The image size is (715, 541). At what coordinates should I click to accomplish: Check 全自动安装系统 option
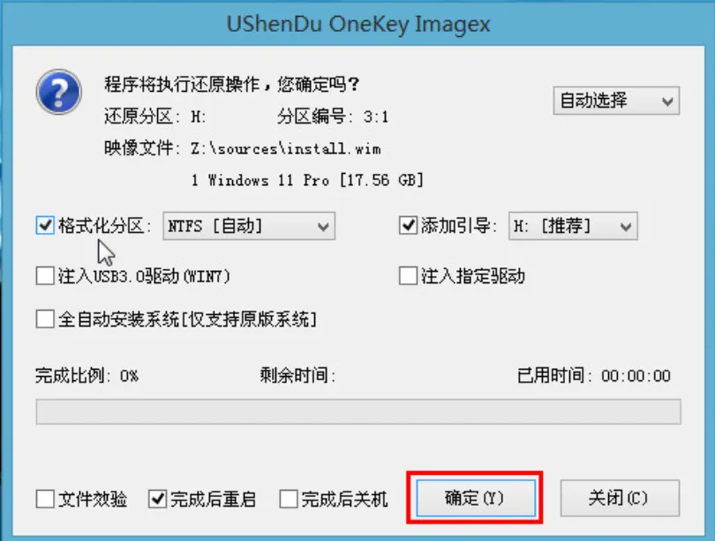coord(45,319)
